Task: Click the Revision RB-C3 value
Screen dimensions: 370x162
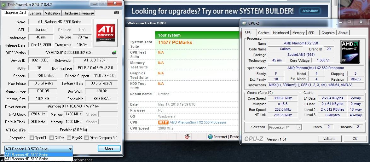Action: 356,79
